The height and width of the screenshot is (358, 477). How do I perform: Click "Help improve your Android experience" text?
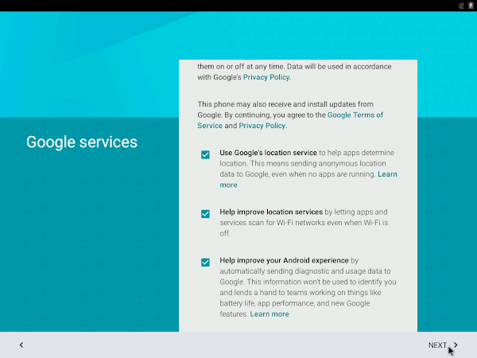(x=284, y=260)
